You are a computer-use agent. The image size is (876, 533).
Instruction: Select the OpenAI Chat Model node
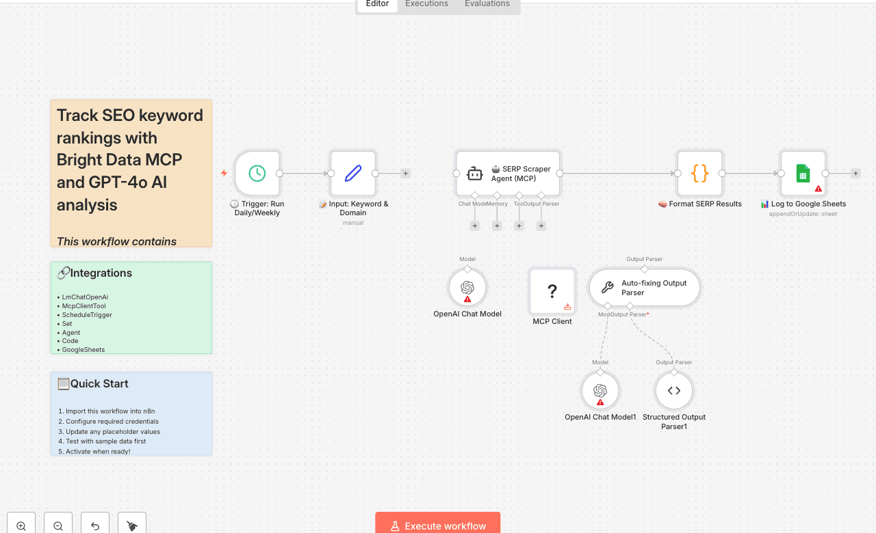coord(467,287)
